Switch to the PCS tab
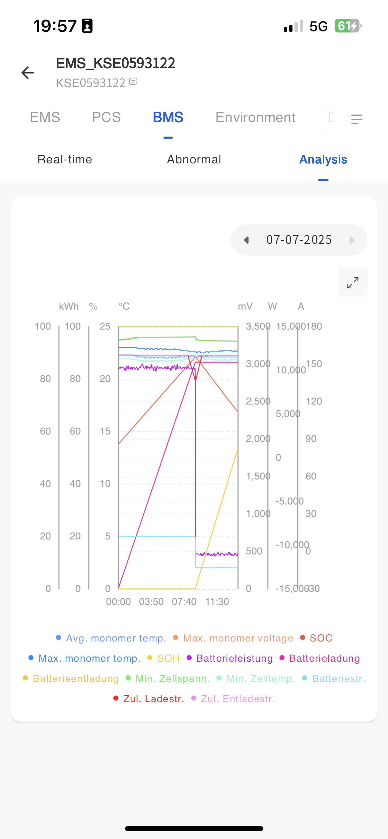Viewport: 388px width, 839px height. pos(106,117)
